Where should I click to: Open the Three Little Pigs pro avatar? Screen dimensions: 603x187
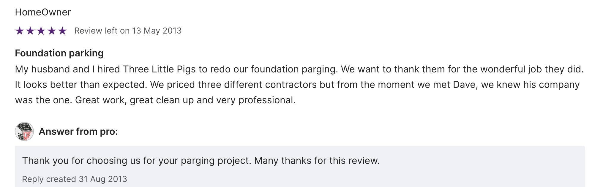(24, 131)
